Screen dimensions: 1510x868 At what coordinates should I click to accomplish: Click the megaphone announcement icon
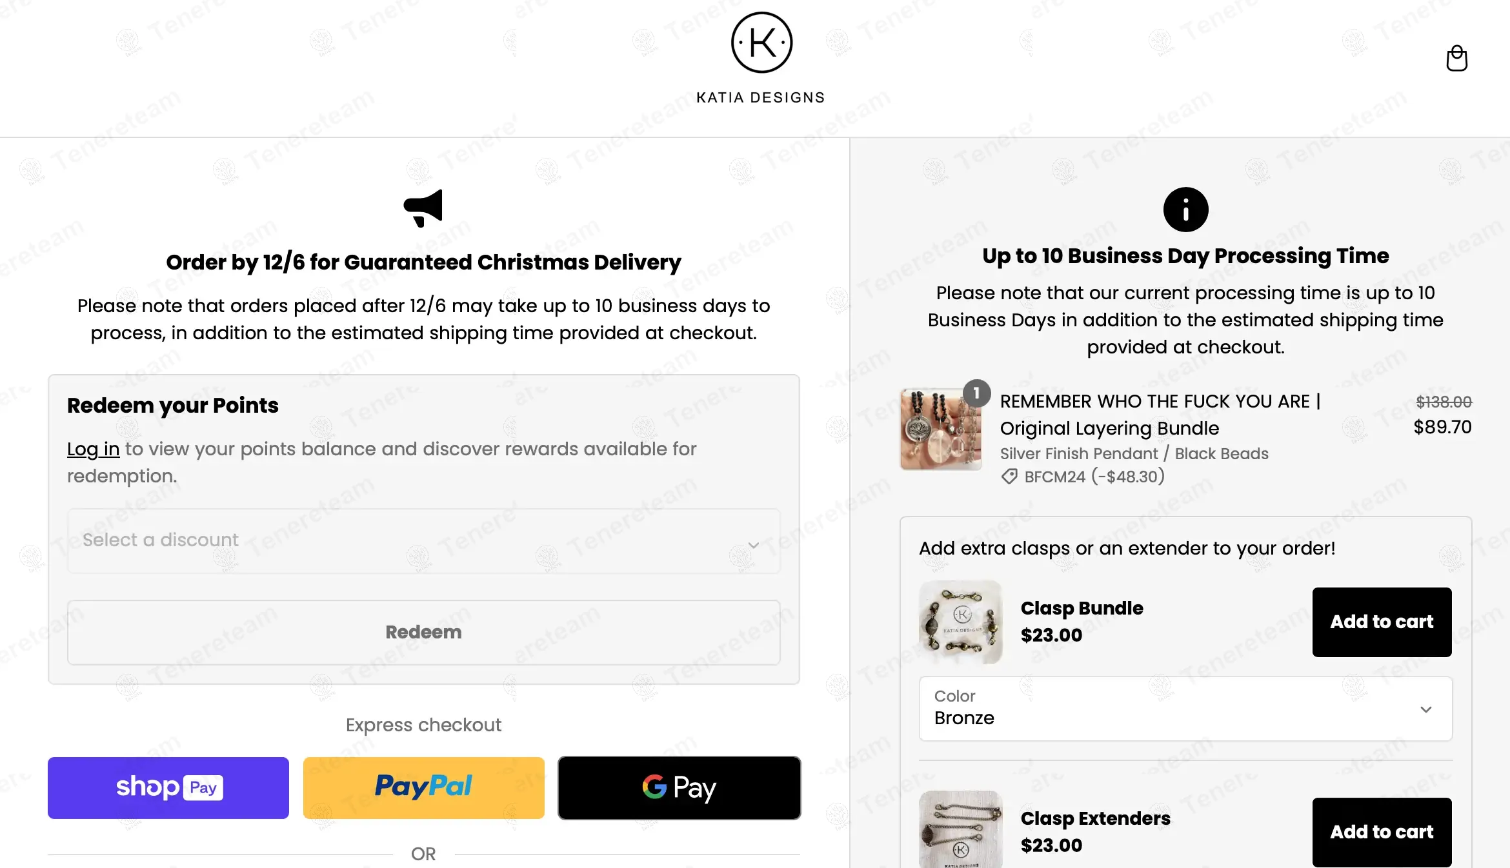[423, 208]
